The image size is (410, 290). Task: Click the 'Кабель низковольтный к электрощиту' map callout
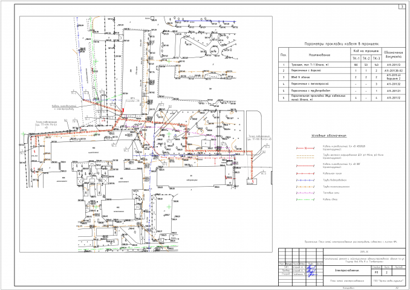(64, 108)
